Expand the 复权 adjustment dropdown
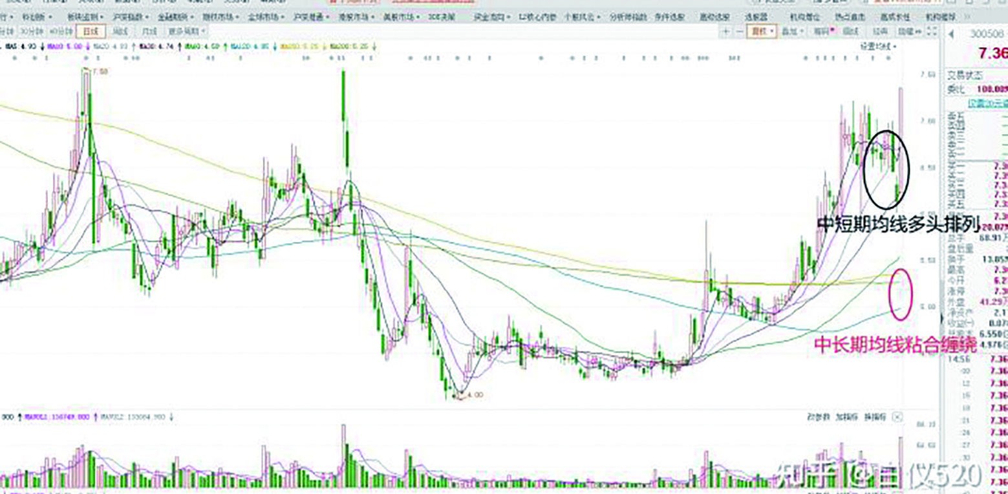This screenshot has height=494, width=1008. click(x=763, y=30)
